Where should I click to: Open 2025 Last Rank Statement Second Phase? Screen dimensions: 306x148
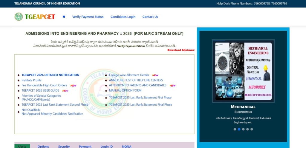coord(55,104)
